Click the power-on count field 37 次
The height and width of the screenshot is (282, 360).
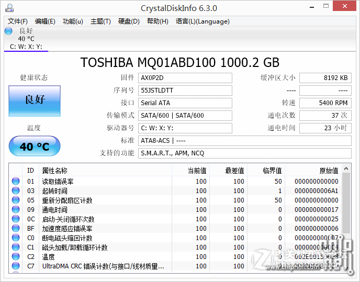click(x=325, y=115)
